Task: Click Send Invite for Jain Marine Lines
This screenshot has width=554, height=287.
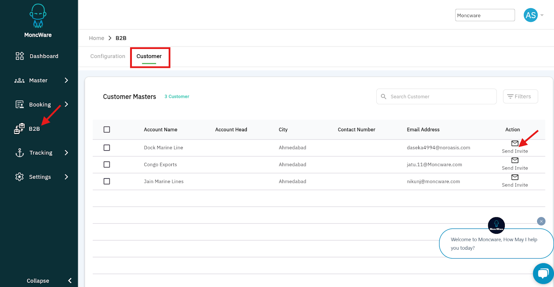Action: pos(515,185)
